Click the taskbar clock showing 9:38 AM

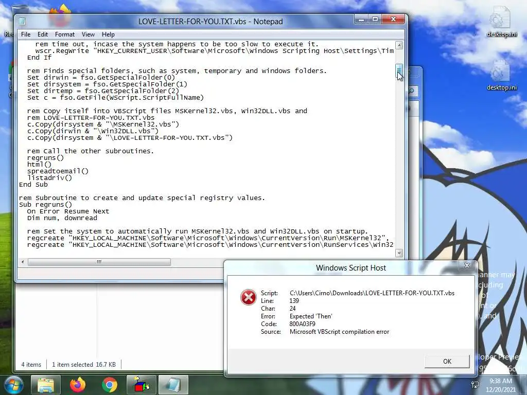[500, 385]
